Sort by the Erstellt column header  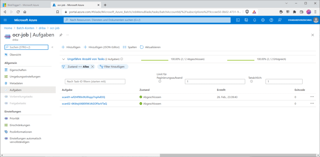(x=221, y=90)
